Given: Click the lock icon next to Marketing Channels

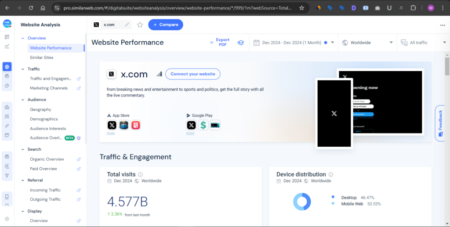Looking at the screenshot, I should click(79, 88).
